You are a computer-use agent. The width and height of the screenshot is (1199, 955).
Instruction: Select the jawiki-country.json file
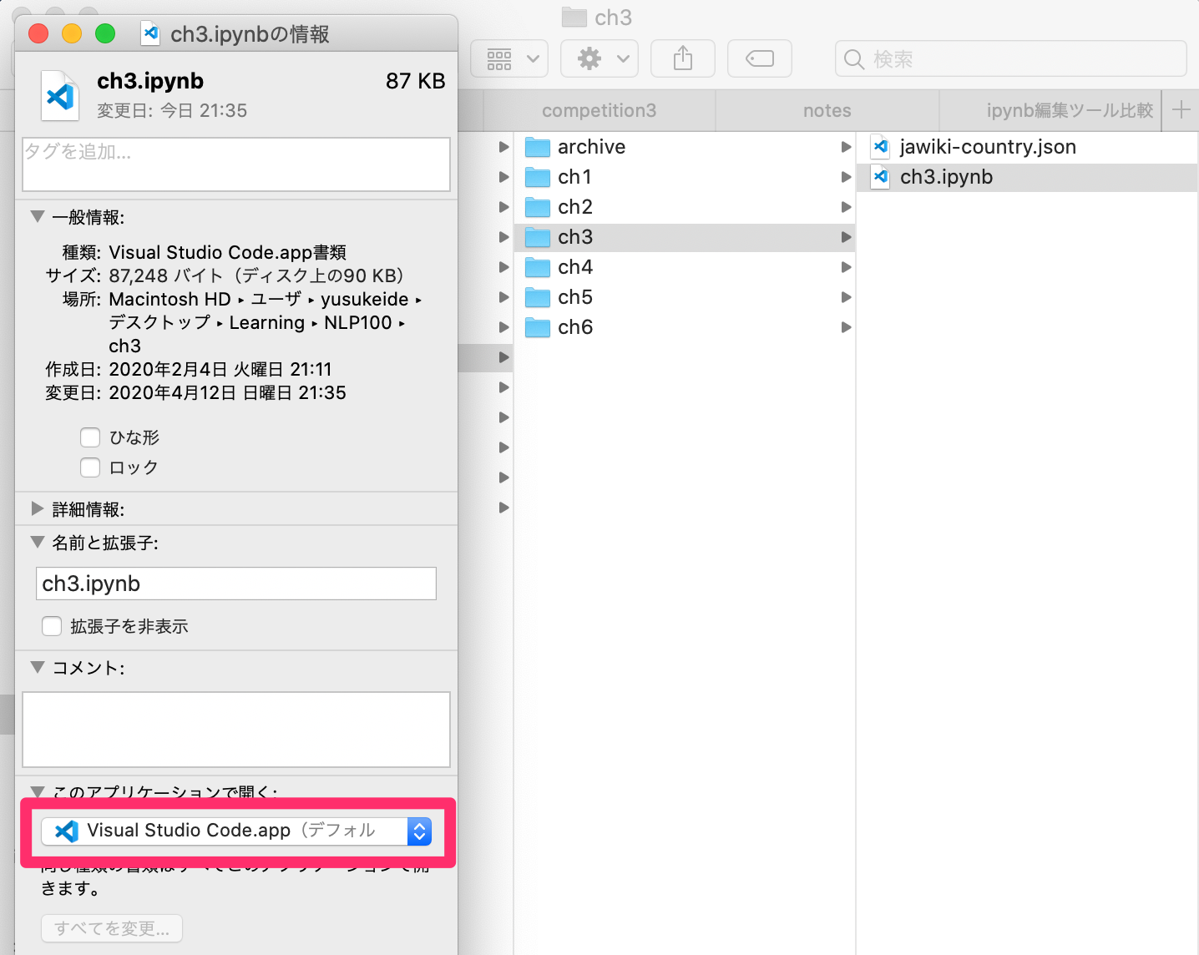988,147
